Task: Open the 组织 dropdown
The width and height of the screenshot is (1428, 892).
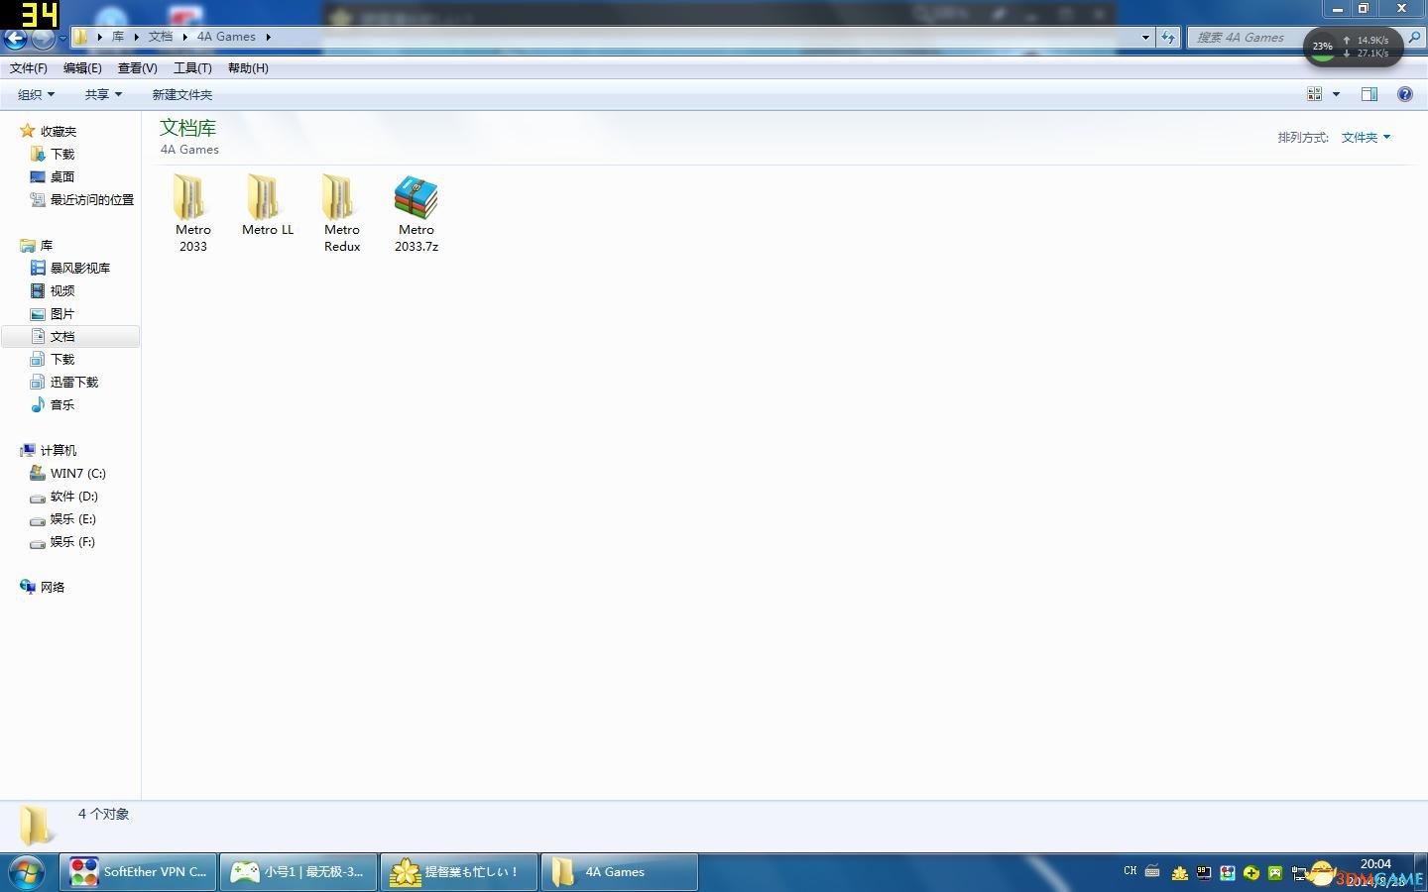Action: point(37,95)
